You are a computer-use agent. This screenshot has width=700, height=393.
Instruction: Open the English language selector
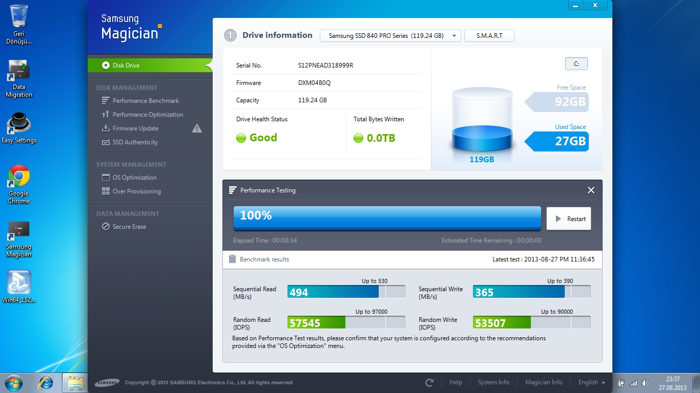click(591, 382)
